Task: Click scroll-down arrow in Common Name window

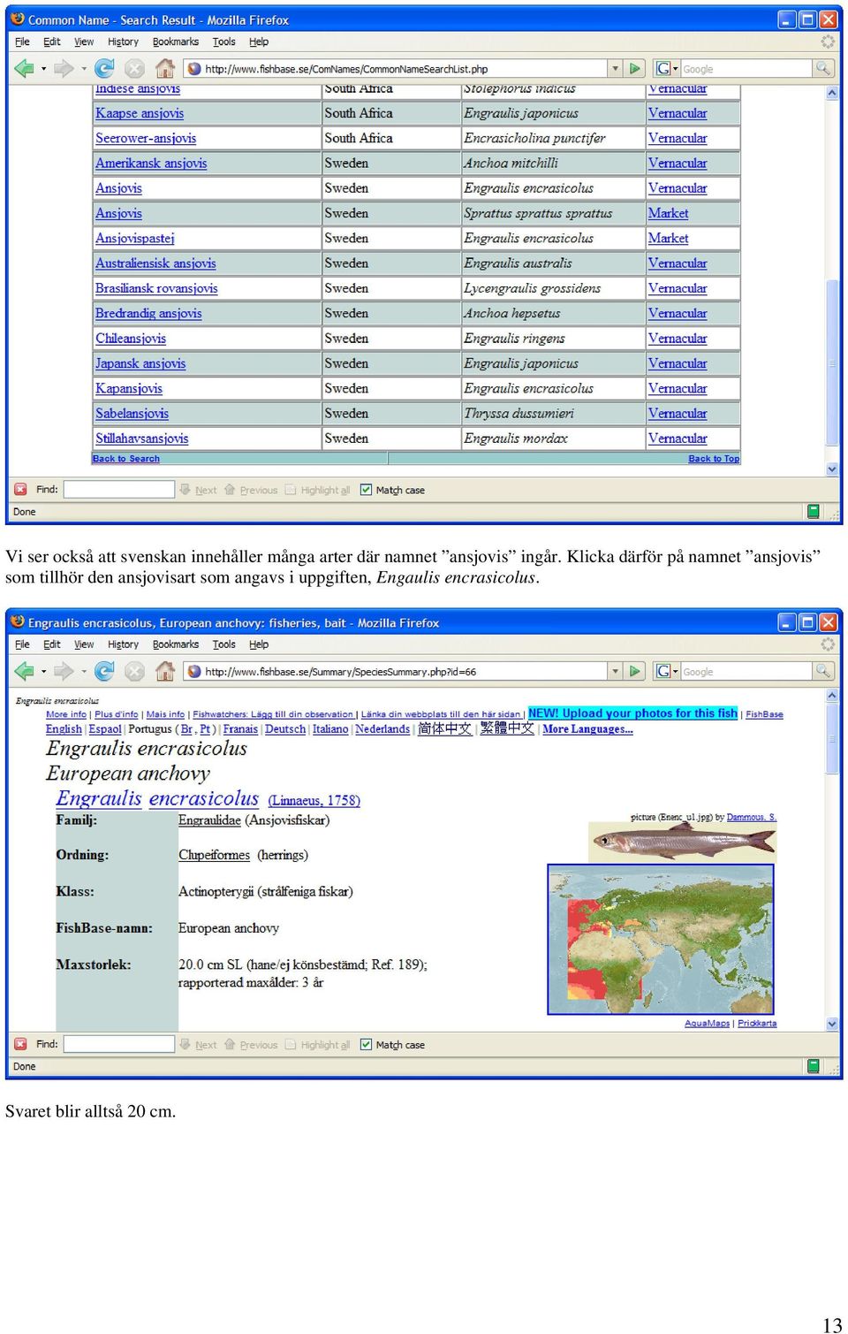Action: (x=831, y=469)
